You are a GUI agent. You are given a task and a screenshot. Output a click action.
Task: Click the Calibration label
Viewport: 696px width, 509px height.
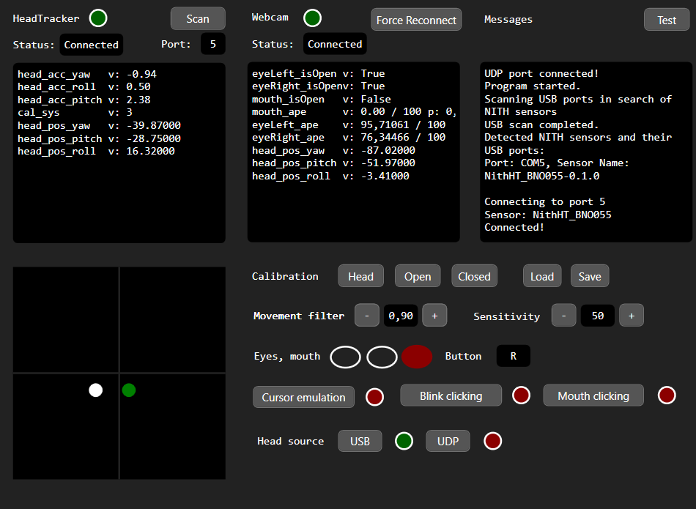point(286,276)
